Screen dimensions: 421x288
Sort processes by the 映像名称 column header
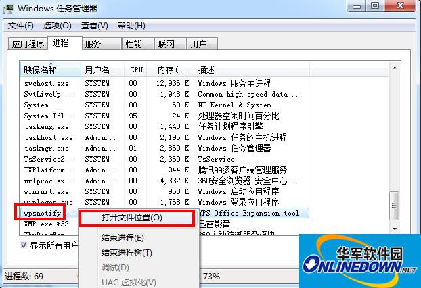pos(41,70)
